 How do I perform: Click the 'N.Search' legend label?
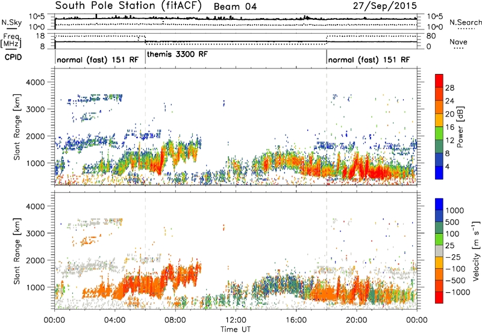(465, 22)
